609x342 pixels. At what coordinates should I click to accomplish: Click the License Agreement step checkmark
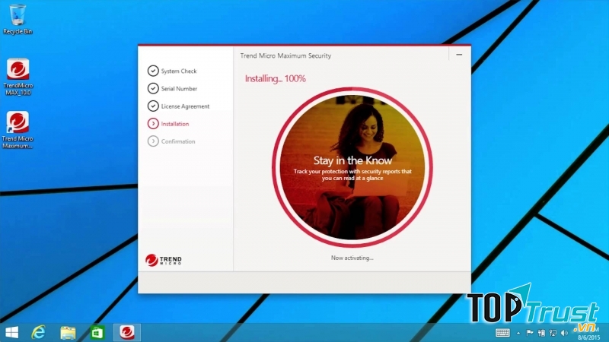tap(153, 106)
